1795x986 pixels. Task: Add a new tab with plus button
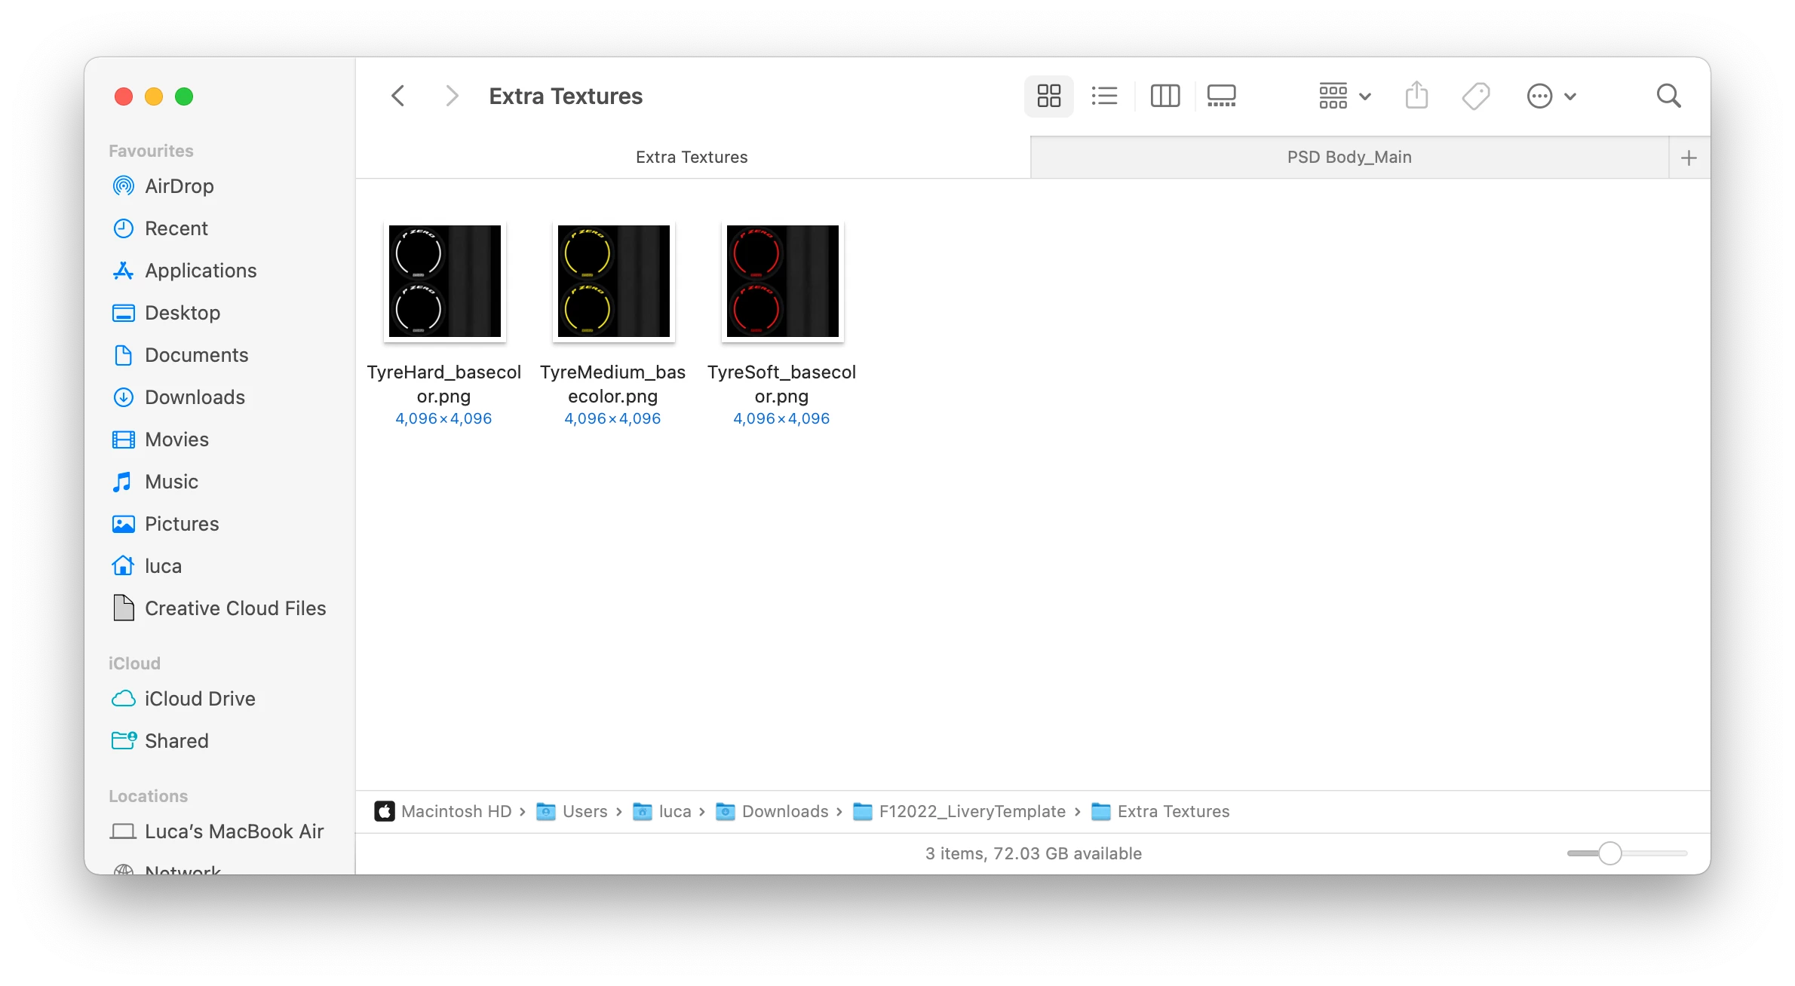[1689, 158]
